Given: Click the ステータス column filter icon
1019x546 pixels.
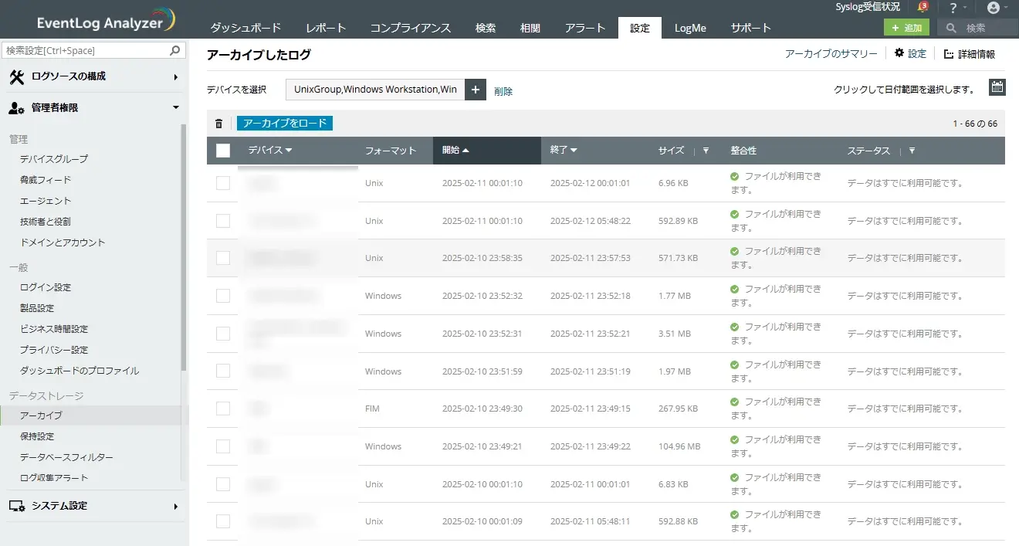Looking at the screenshot, I should point(912,151).
